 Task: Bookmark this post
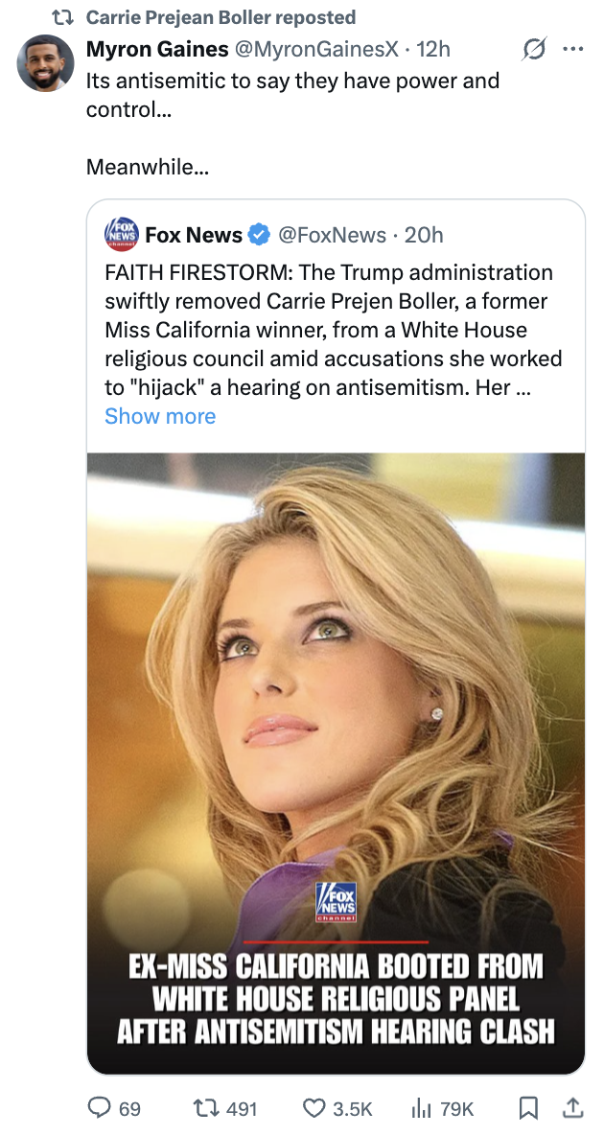pos(528,1107)
